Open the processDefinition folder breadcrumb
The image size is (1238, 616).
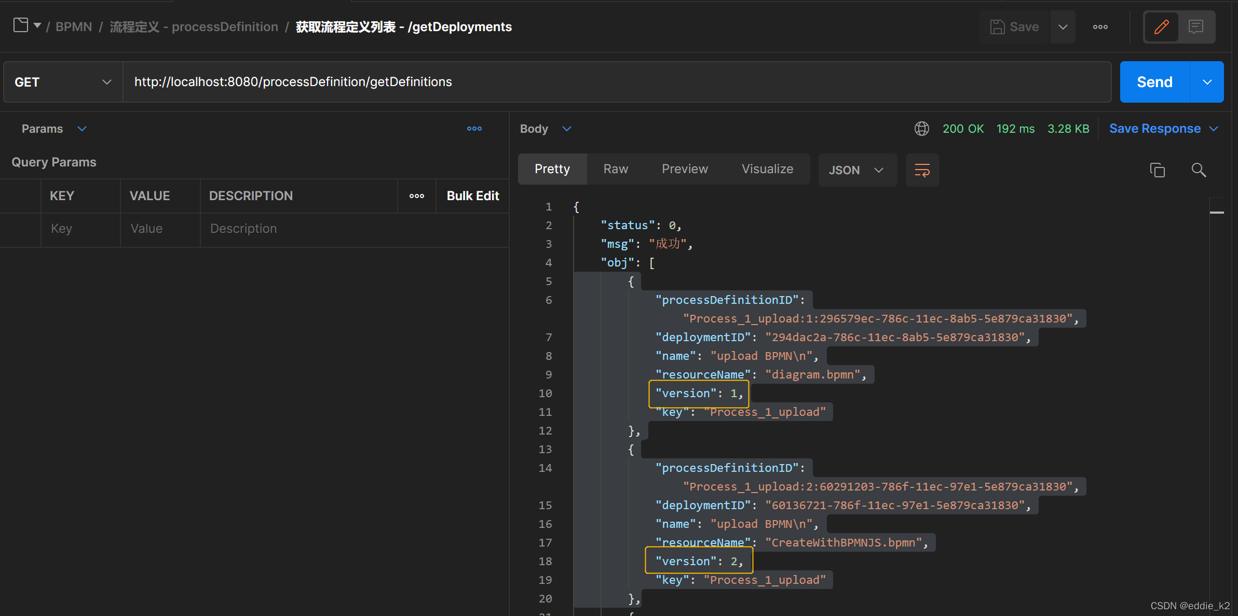(x=194, y=27)
